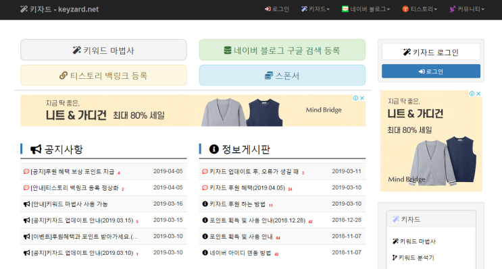502x269 pixels.
Task: Click 네이버 블로그 구글 검색 등록 button
Action: pos(282,50)
